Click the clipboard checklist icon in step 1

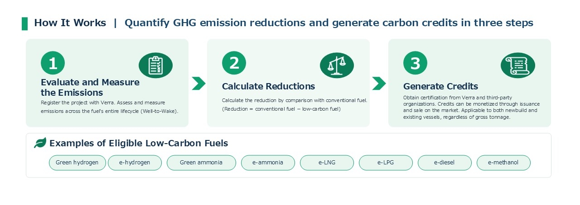(155, 65)
